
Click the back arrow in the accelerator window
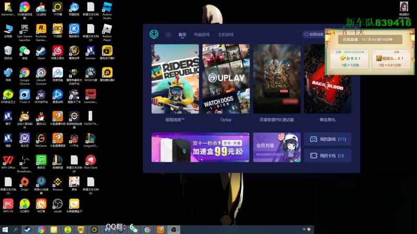pos(168,34)
